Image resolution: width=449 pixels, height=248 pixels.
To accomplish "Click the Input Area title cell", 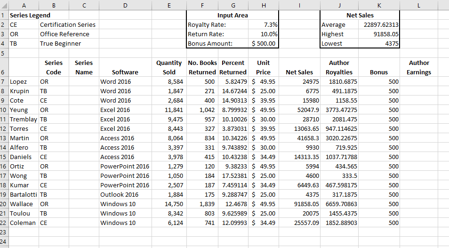I will point(232,15).
